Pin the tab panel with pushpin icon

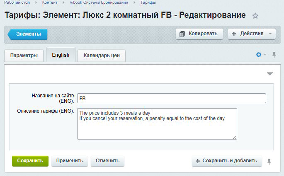274,55
